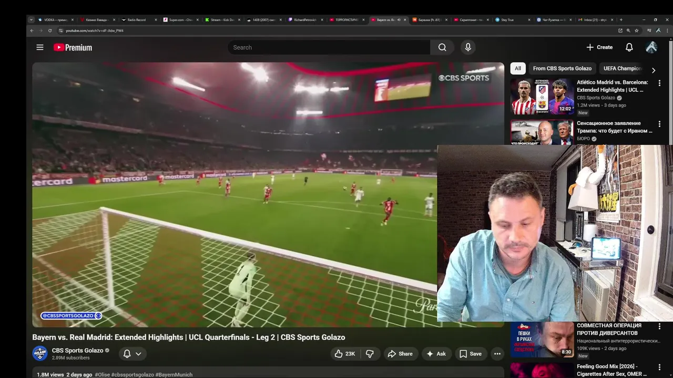Switch to the VODKA tab

55,19
